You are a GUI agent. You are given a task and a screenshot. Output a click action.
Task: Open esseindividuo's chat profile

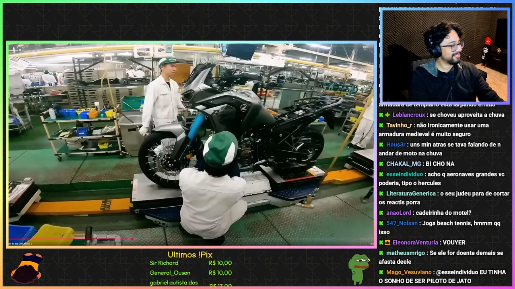click(x=404, y=174)
